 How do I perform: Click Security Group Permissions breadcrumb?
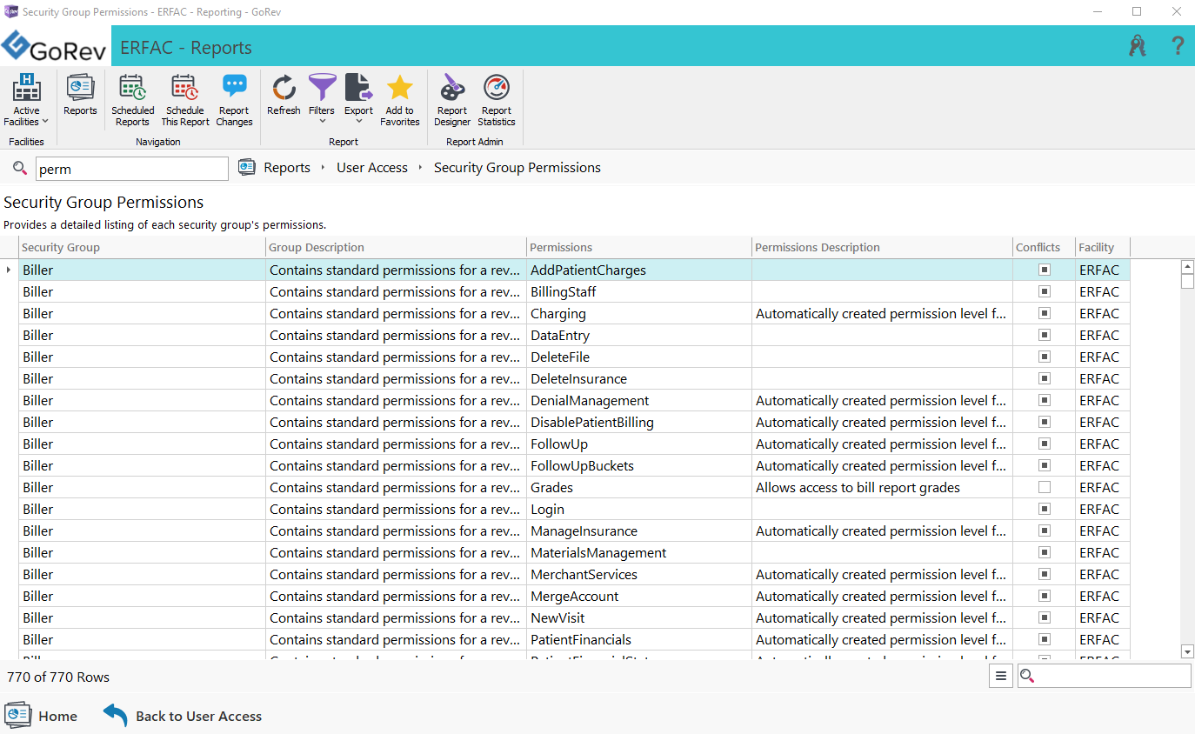point(517,168)
